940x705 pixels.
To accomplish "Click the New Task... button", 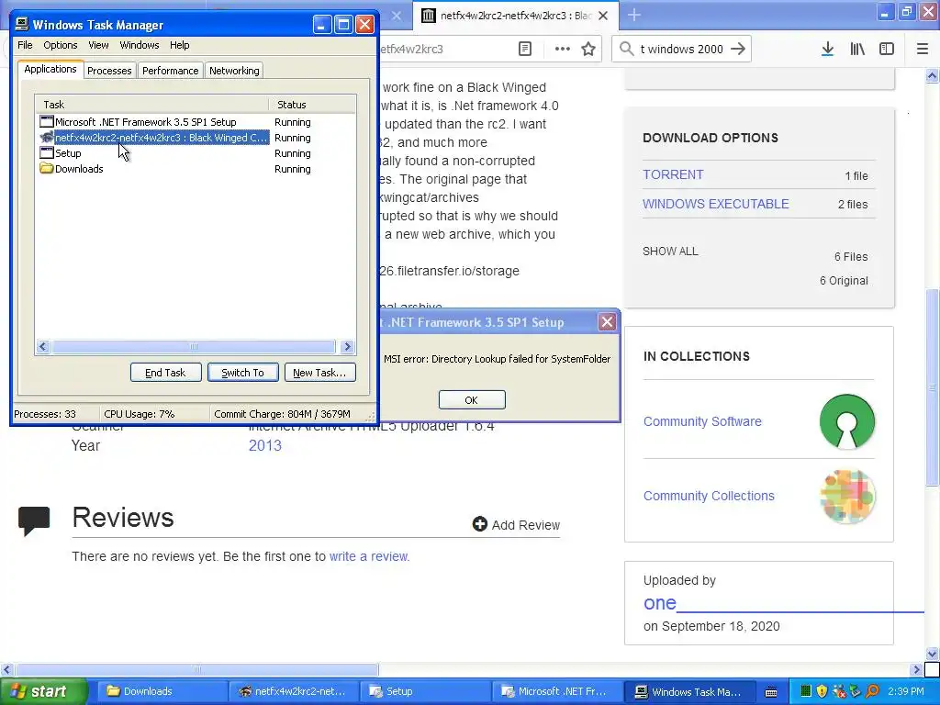I will pyautogui.click(x=319, y=373).
